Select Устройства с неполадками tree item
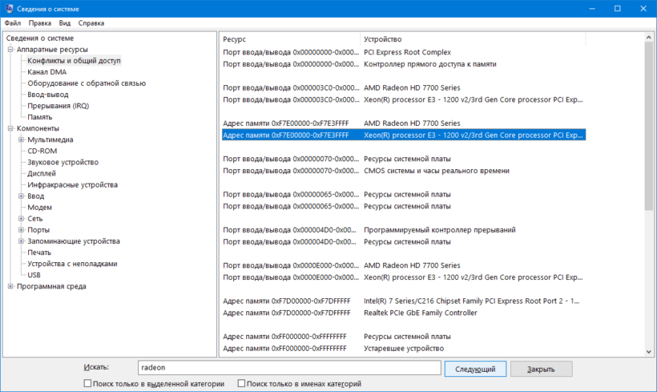This screenshot has width=657, height=392. click(x=72, y=264)
